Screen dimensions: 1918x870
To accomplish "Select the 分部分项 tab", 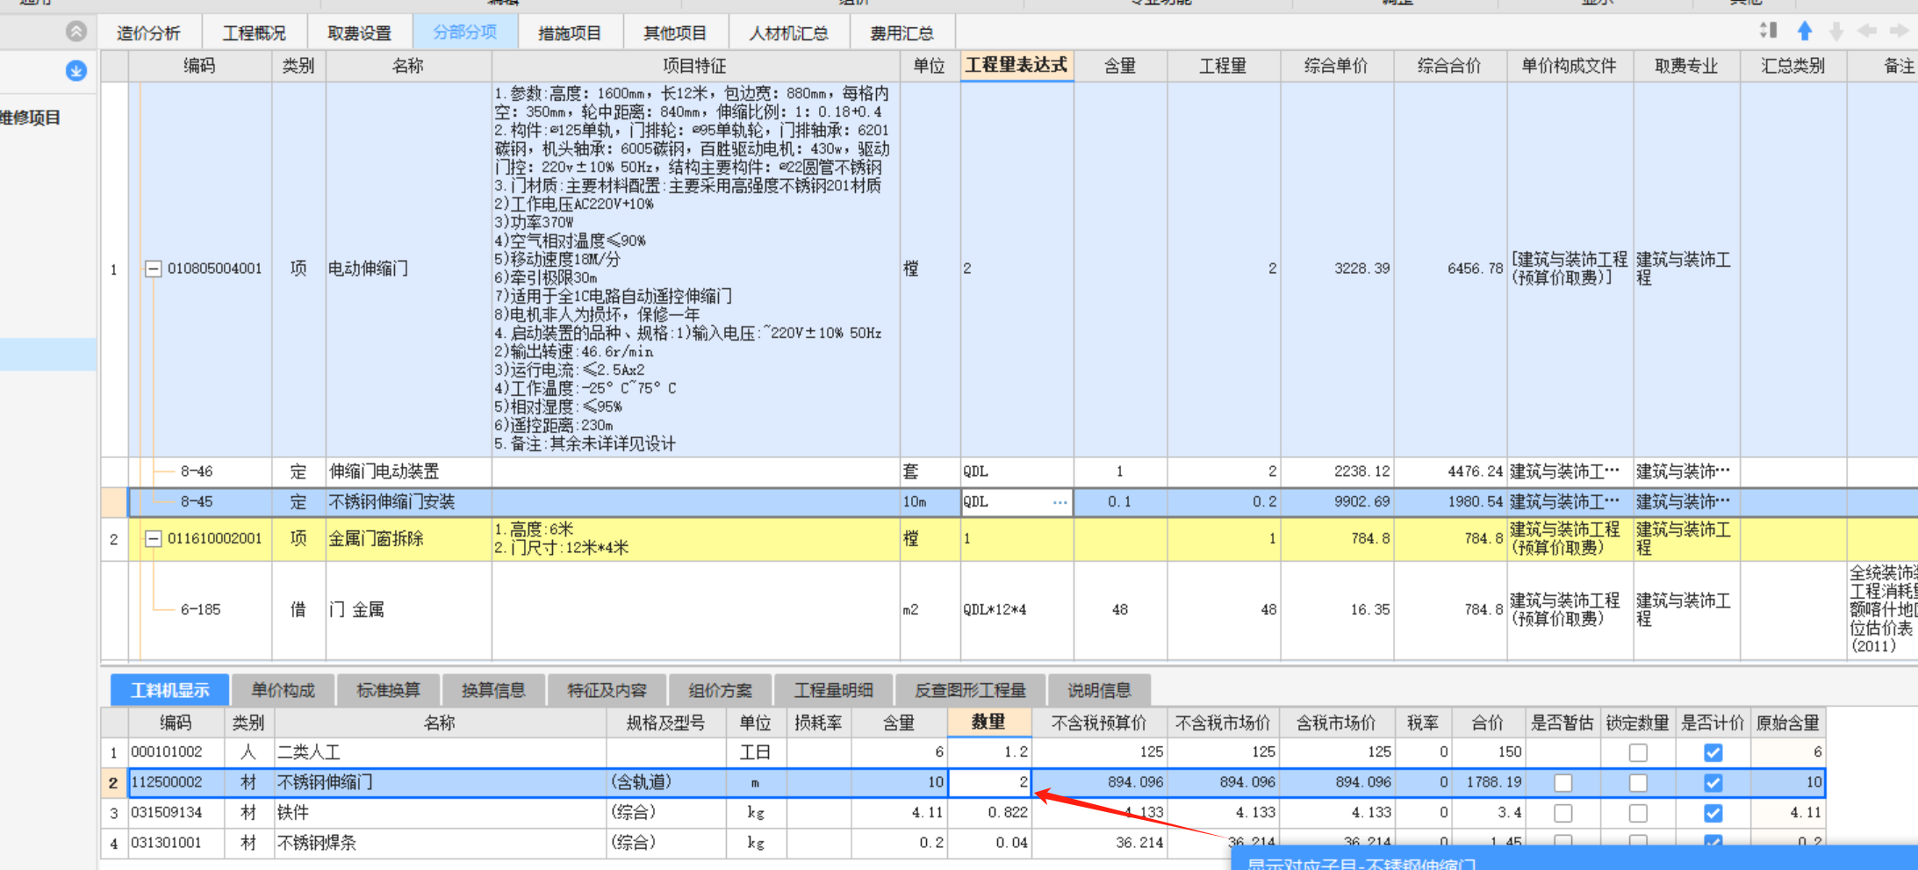I will click(464, 33).
